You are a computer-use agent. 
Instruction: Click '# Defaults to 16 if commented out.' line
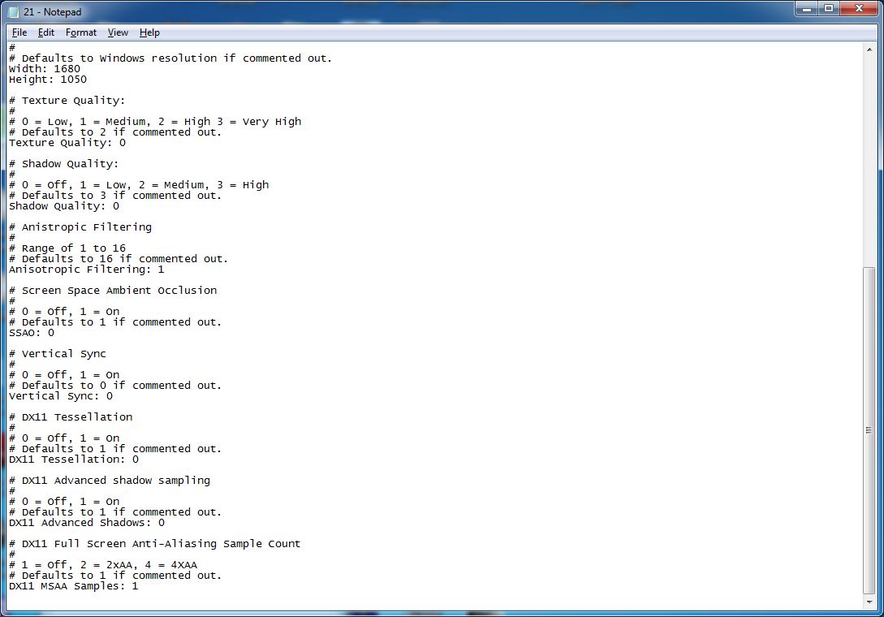coord(119,259)
